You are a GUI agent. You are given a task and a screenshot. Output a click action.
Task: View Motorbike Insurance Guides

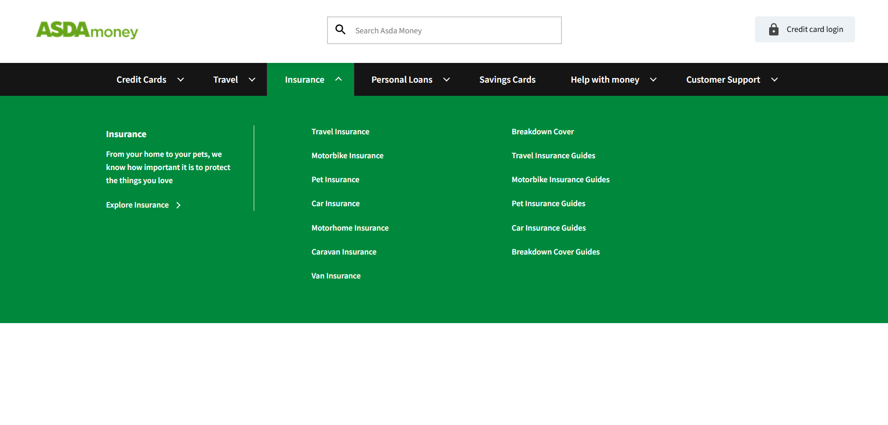coord(561,180)
